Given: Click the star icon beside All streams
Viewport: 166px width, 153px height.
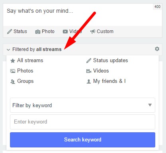Looking at the screenshot, I should tap(13, 61).
